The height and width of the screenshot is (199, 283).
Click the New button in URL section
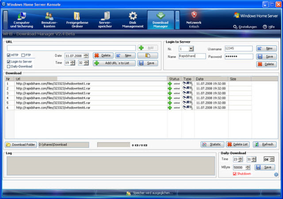[x=125, y=56]
